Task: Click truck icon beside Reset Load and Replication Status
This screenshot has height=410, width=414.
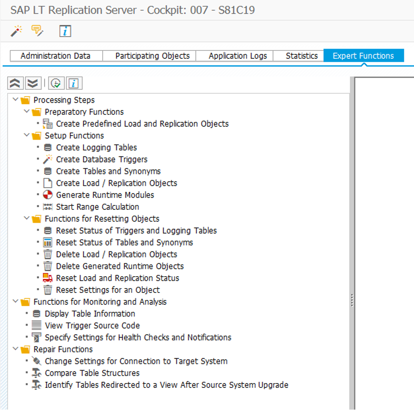Action: click(48, 278)
